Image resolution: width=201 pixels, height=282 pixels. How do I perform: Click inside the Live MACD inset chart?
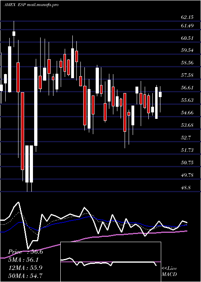pos(111,262)
